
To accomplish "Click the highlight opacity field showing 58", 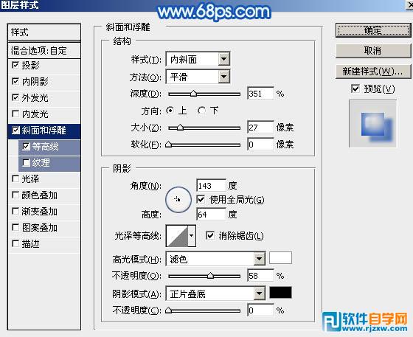I will coord(260,276).
